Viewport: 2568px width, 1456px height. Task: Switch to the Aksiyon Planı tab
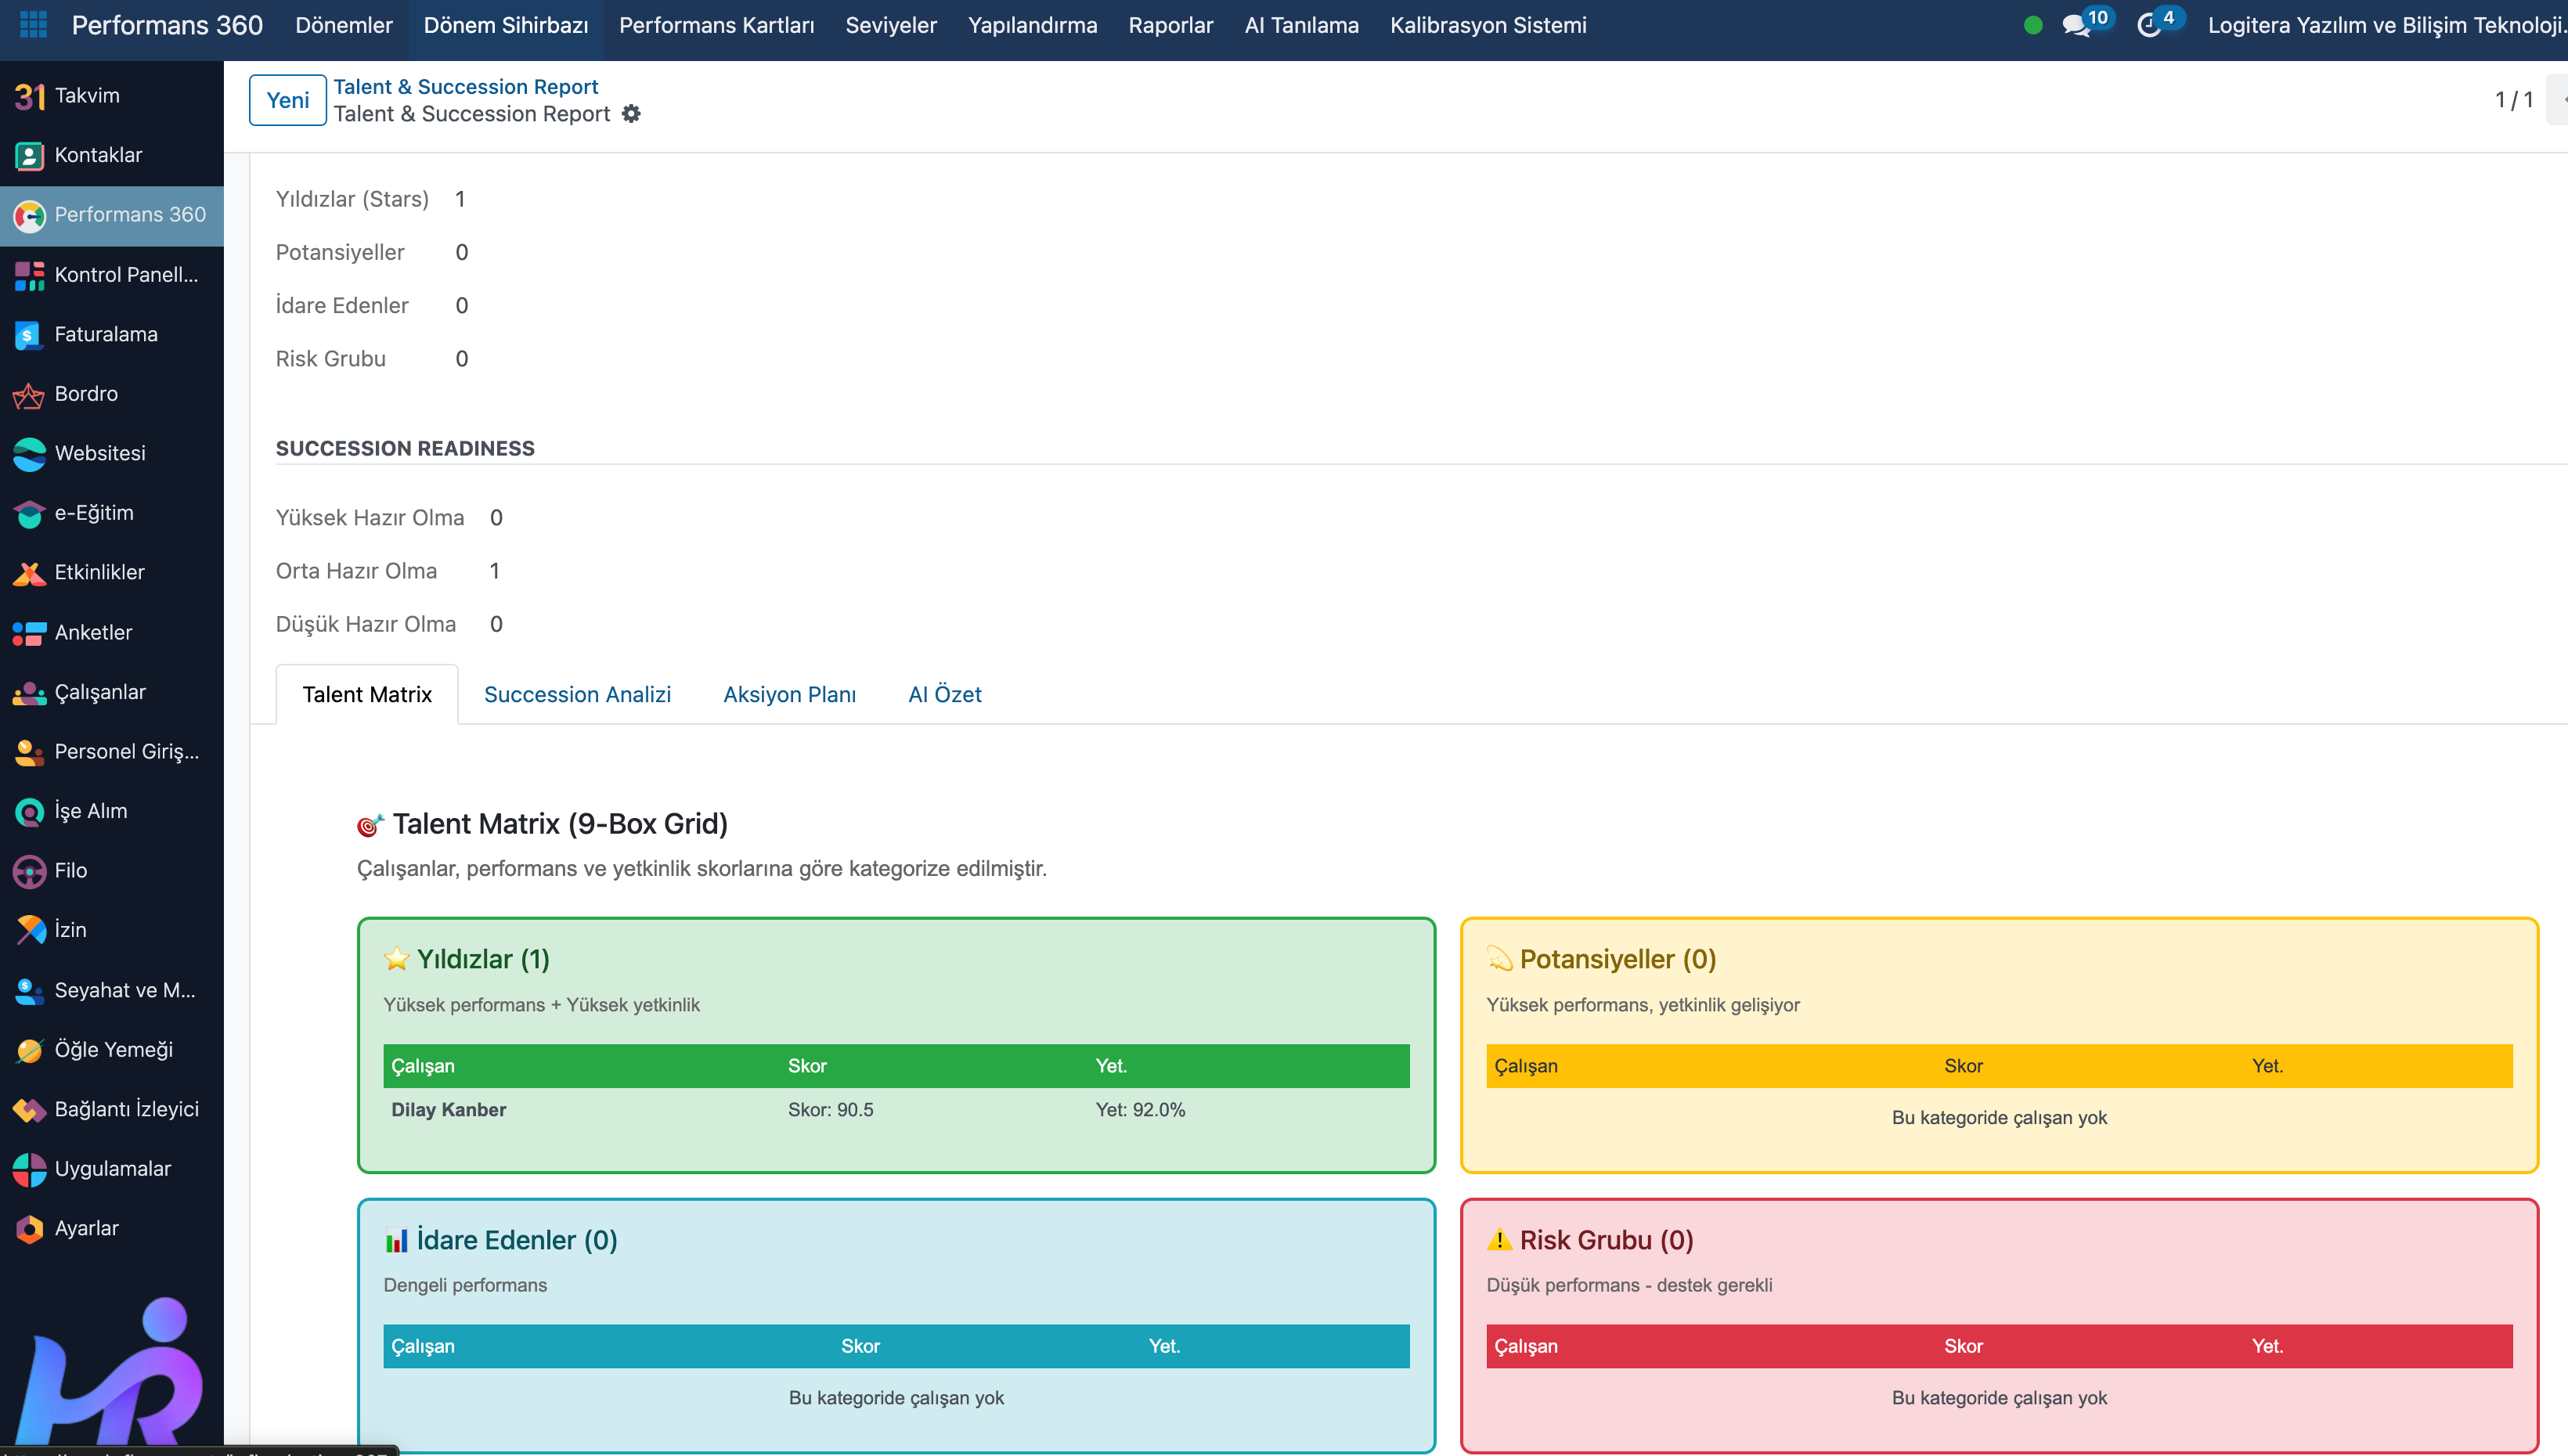click(790, 695)
